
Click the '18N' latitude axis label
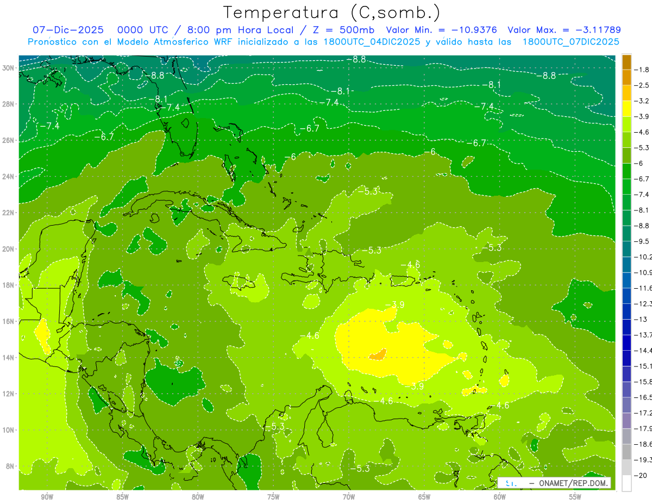9,285
